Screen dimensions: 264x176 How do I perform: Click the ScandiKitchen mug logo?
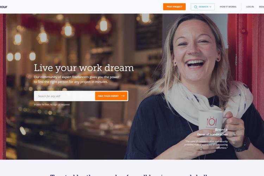pyautogui.click(x=212, y=121)
